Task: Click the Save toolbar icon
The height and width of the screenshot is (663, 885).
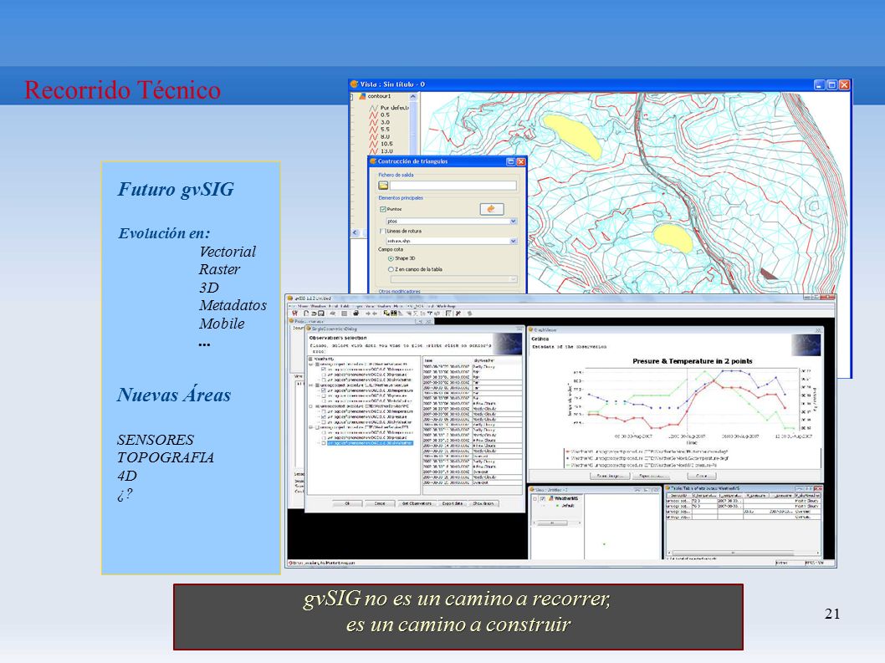Action: (x=320, y=314)
